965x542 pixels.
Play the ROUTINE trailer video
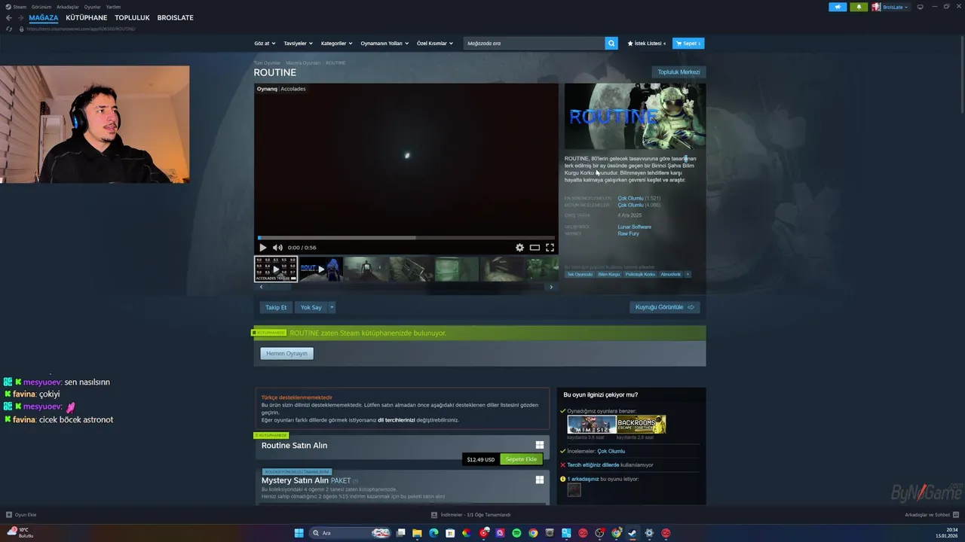coord(262,248)
